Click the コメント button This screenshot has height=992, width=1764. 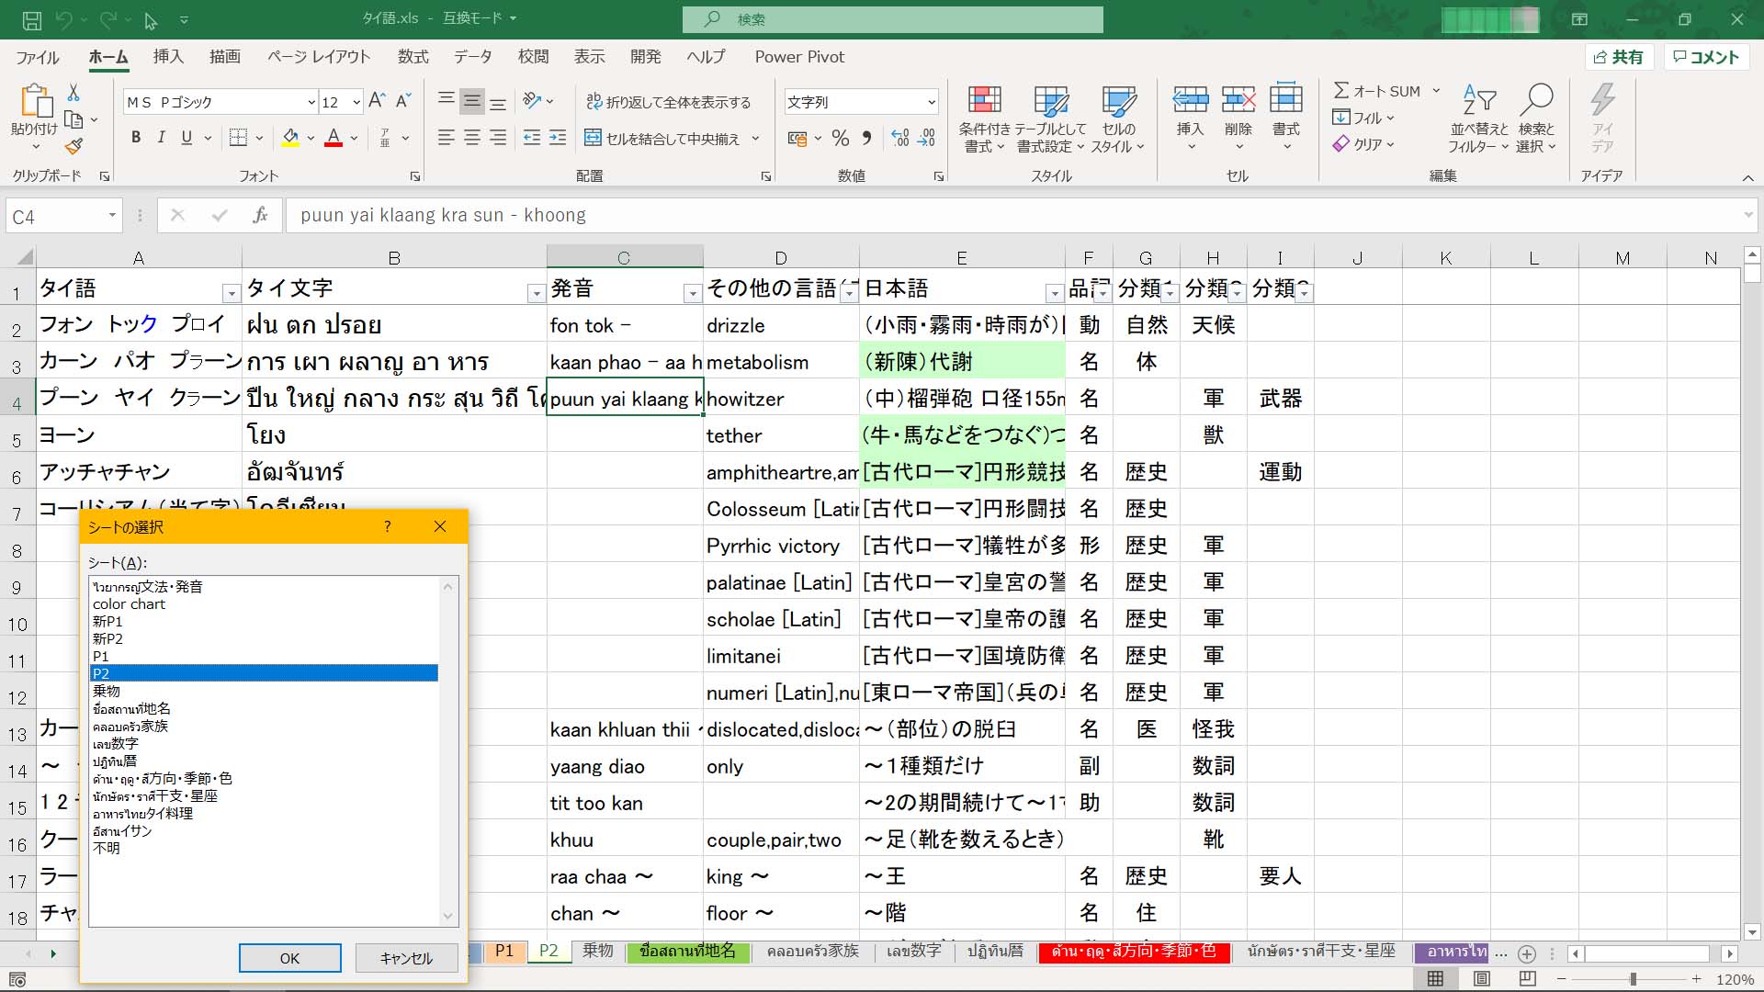tap(1706, 57)
